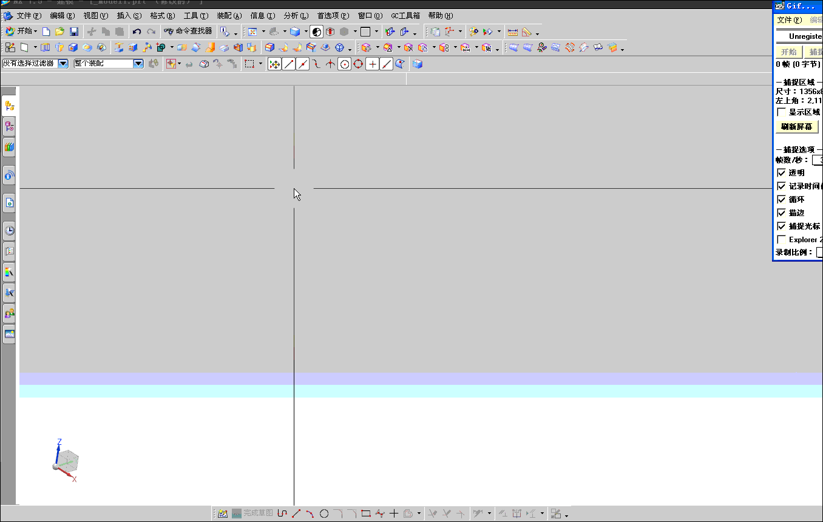823x522 pixels.
Task: Click the sketch Profile tool icon
Action: [282, 514]
